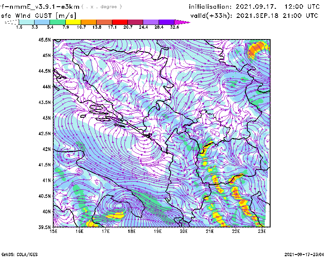This screenshot has width=333, height=257.
Task: Pick the green legend swatch after 5.4
Action: [x=57, y=22]
